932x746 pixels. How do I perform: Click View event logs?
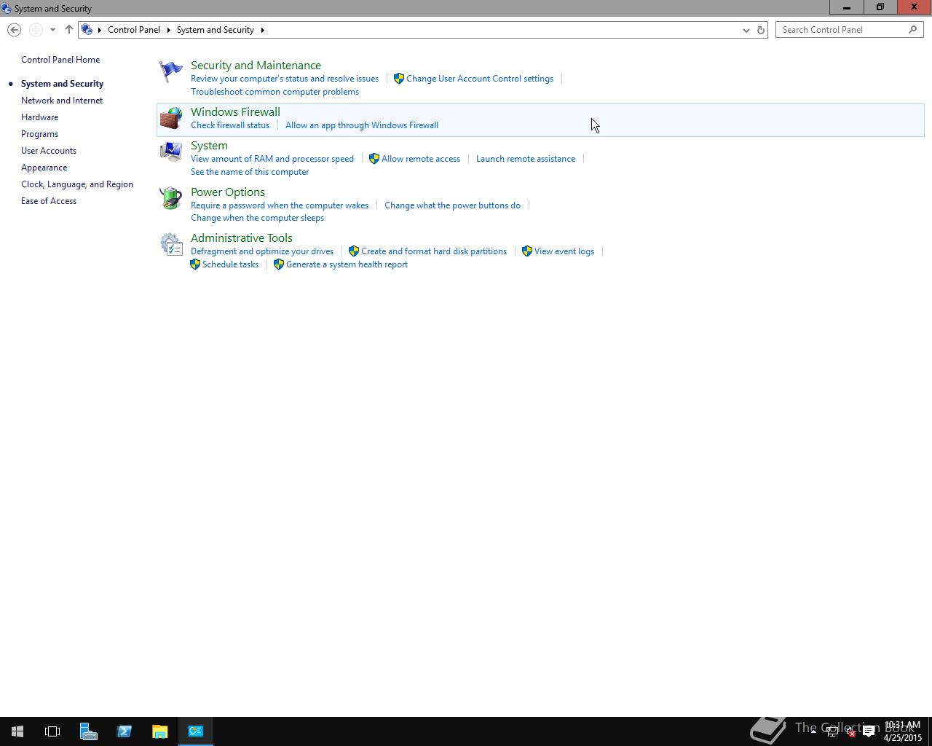pyautogui.click(x=564, y=251)
